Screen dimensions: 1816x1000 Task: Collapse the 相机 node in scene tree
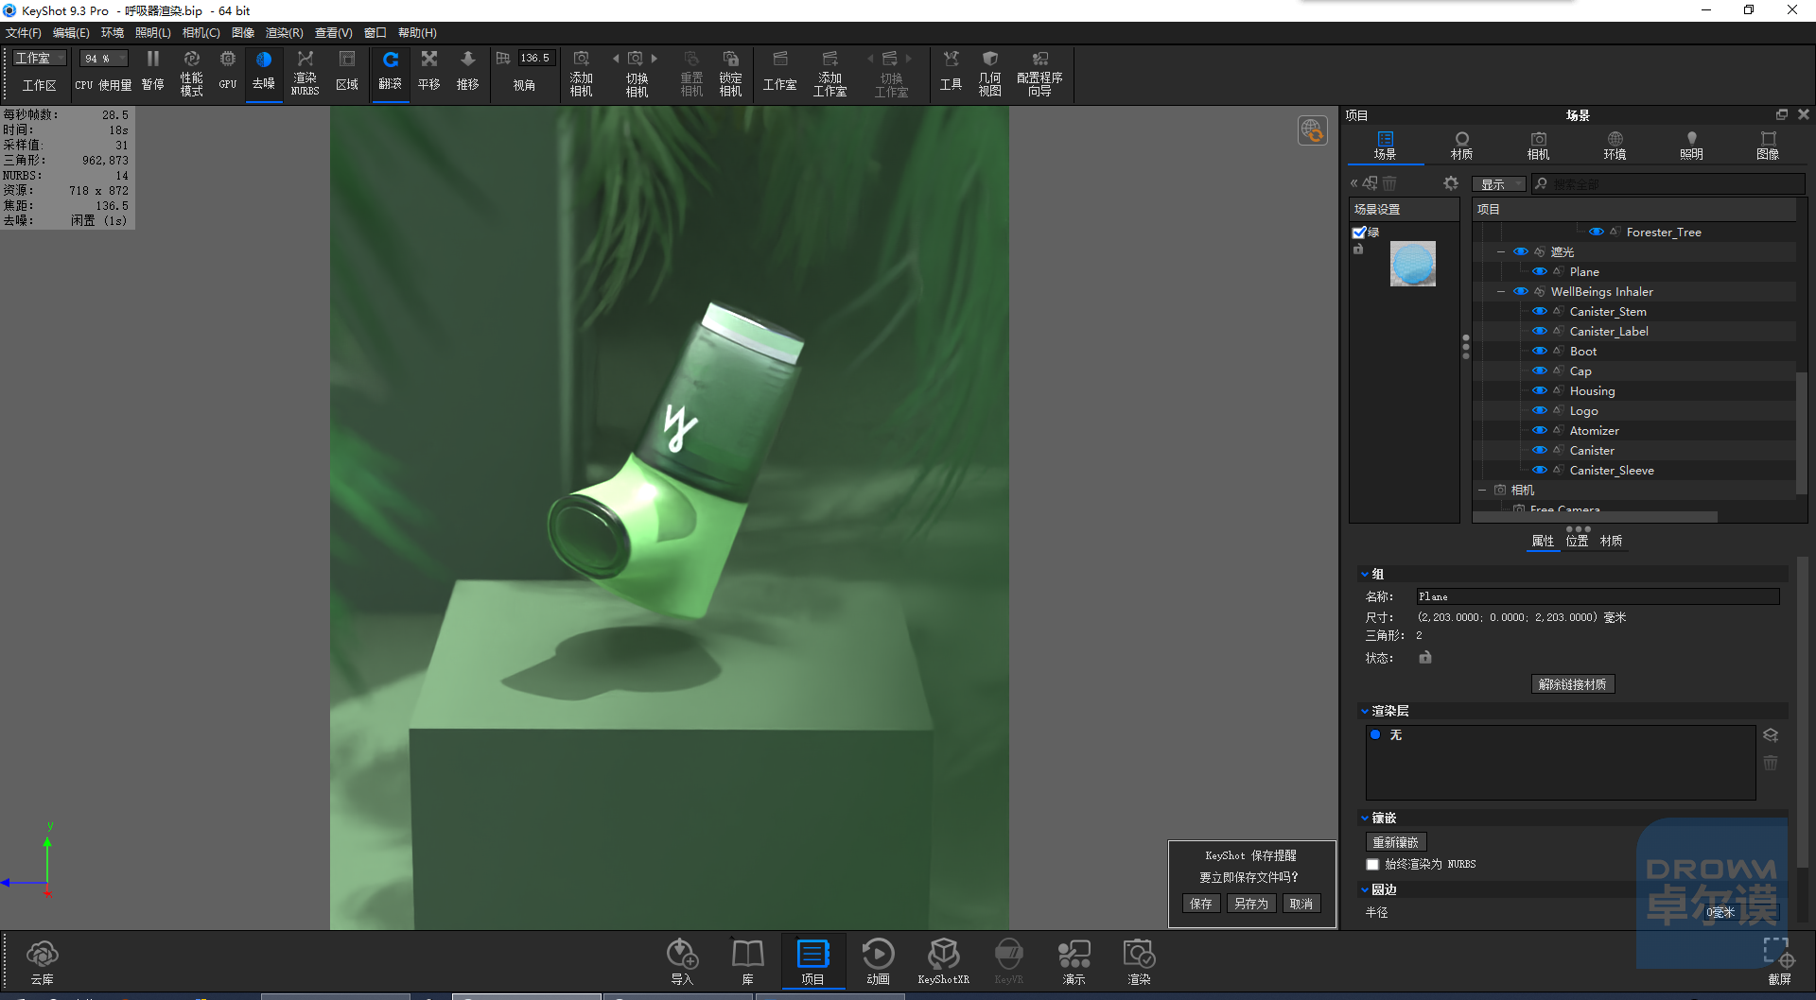click(x=1482, y=490)
